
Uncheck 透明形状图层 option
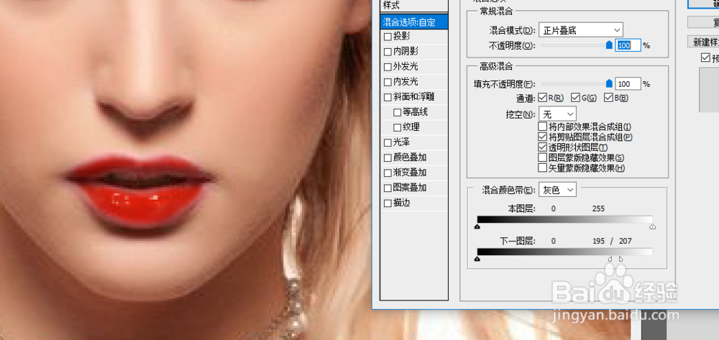point(542,147)
